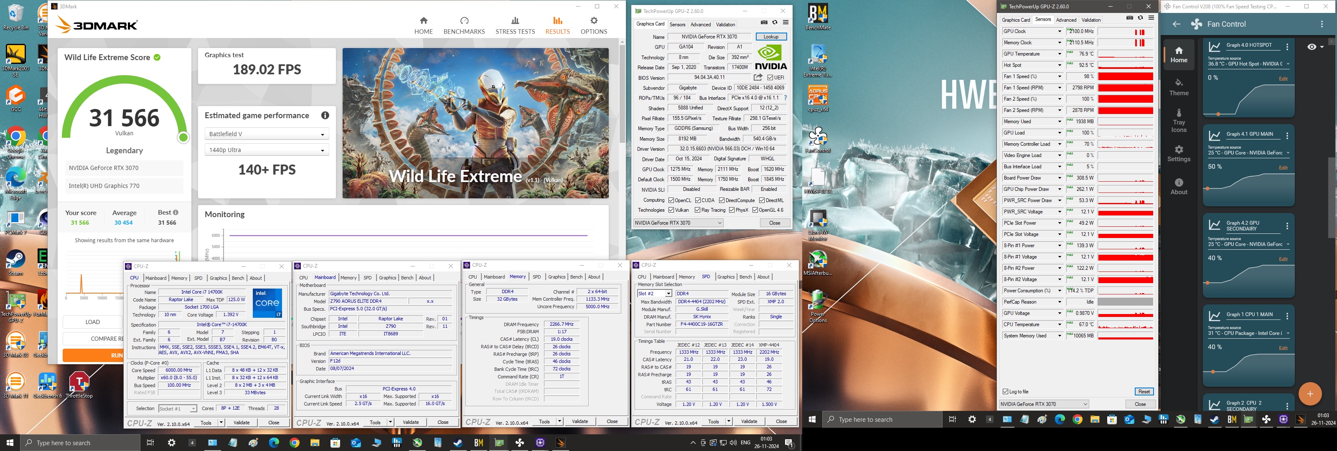Image resolution: width=1337 pixels, height=451 pixels.
Task: Open About page in Fan Control sidebar
Action: pyautogui.click(x=1179, y=187)
